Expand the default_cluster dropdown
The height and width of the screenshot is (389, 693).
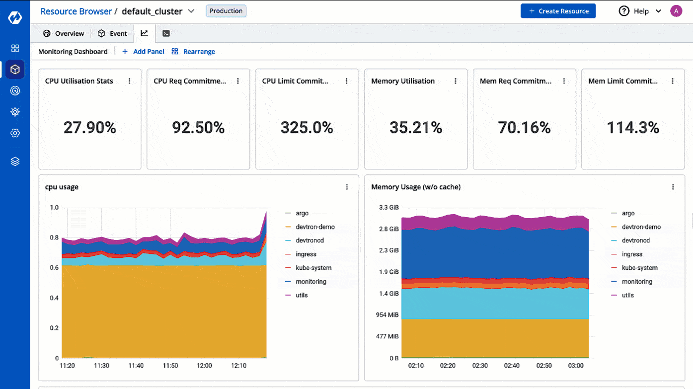point(191,11)
